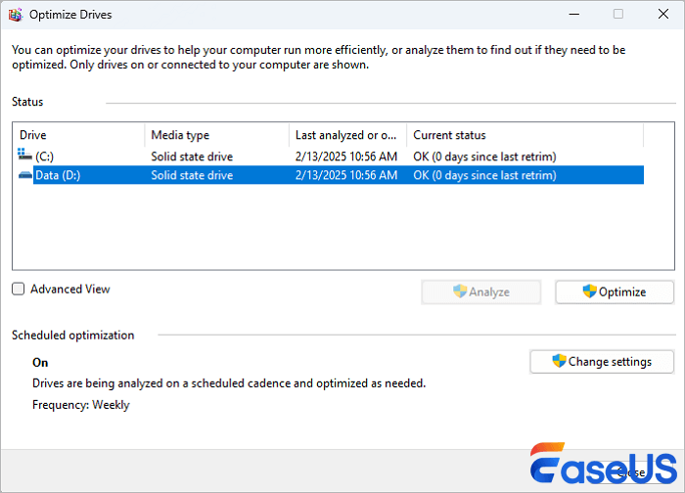Viewport: 685px width, 493px height.
Task: Close the Optimize Drives window
Action: (662, 14)
